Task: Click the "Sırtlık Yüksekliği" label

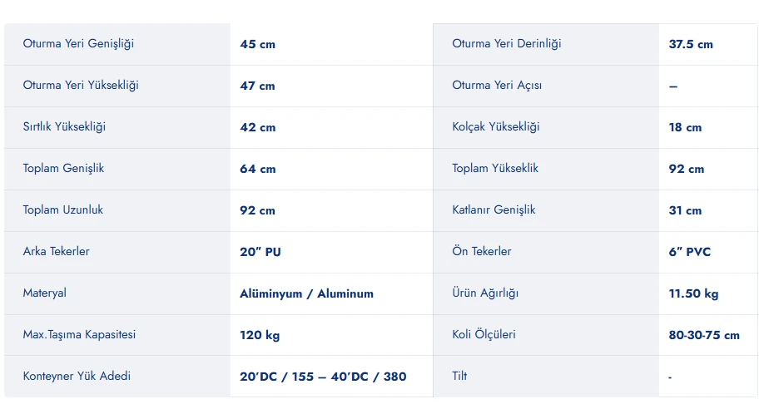Action: point(64,127)
